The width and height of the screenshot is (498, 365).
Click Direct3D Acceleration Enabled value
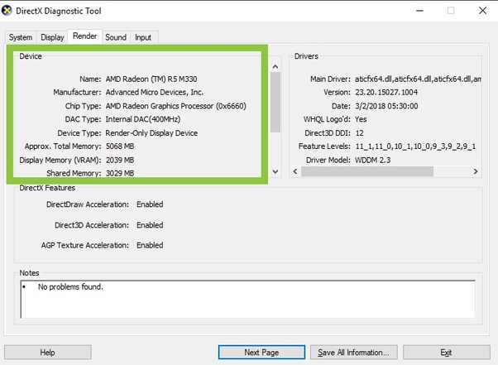click(x=150, y=225)
